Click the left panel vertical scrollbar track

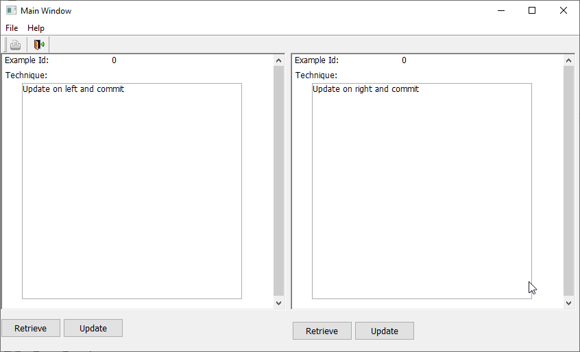[x=278, y=181]
